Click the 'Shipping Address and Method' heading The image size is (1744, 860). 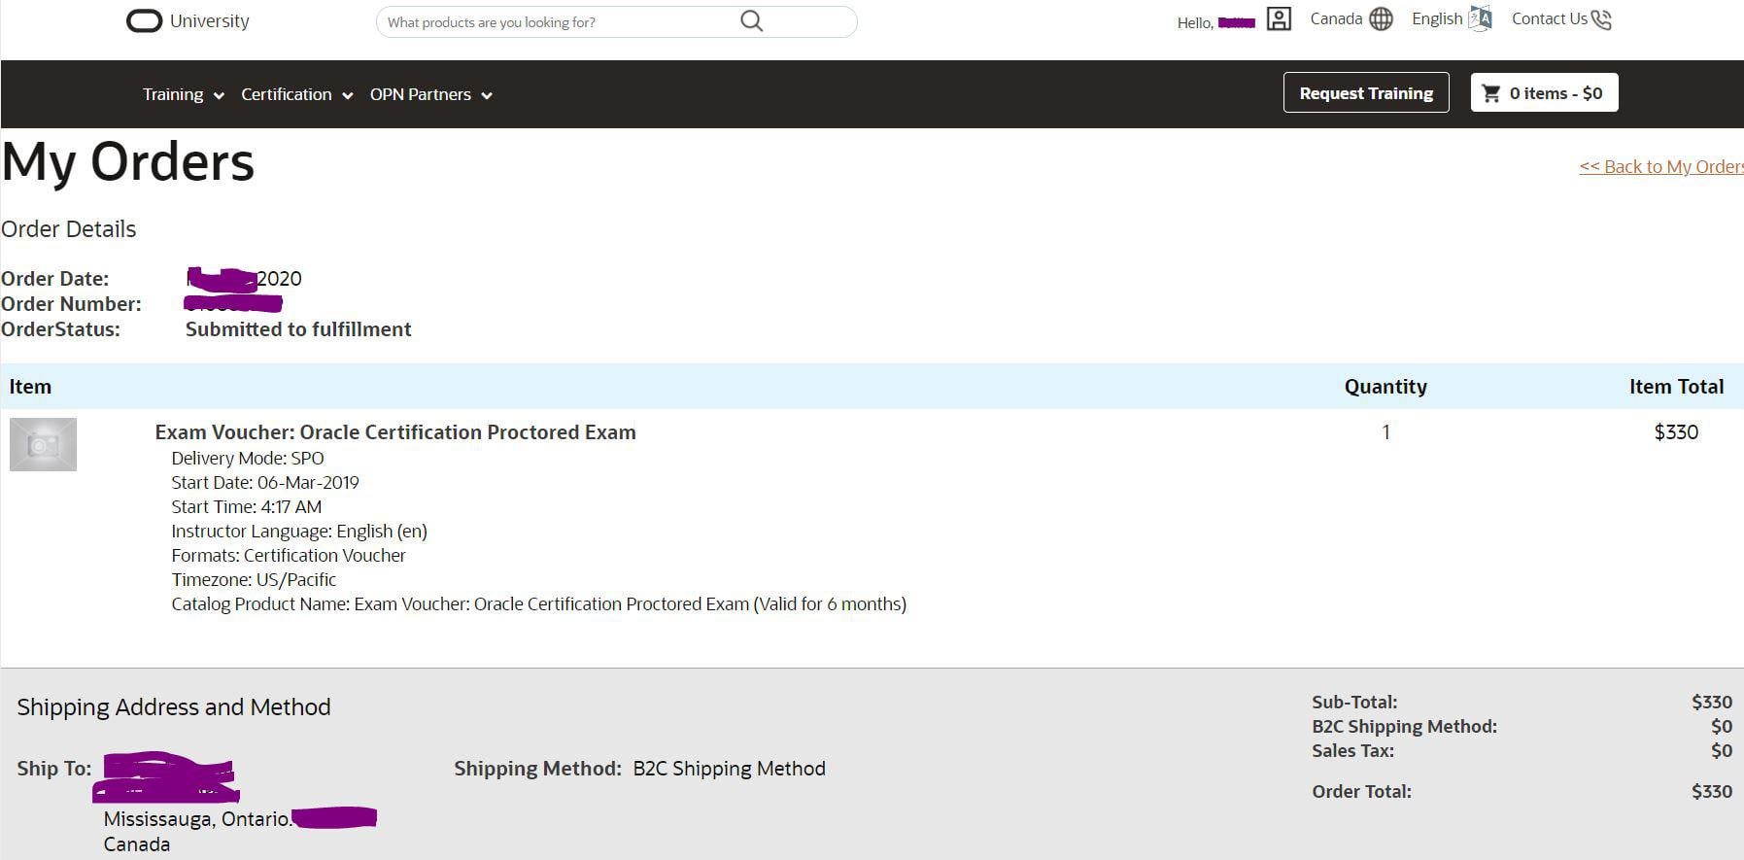coord(174,706)
